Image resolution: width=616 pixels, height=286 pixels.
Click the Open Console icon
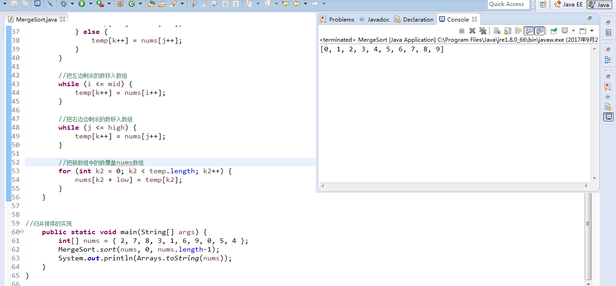click(583, 31)
